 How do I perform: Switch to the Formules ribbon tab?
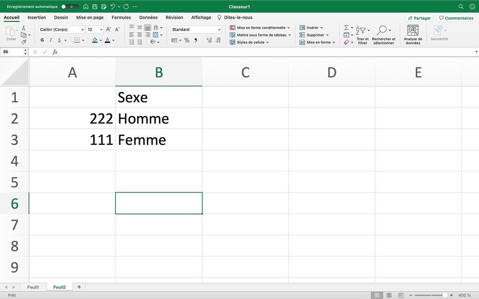click(x=121, y=17)
